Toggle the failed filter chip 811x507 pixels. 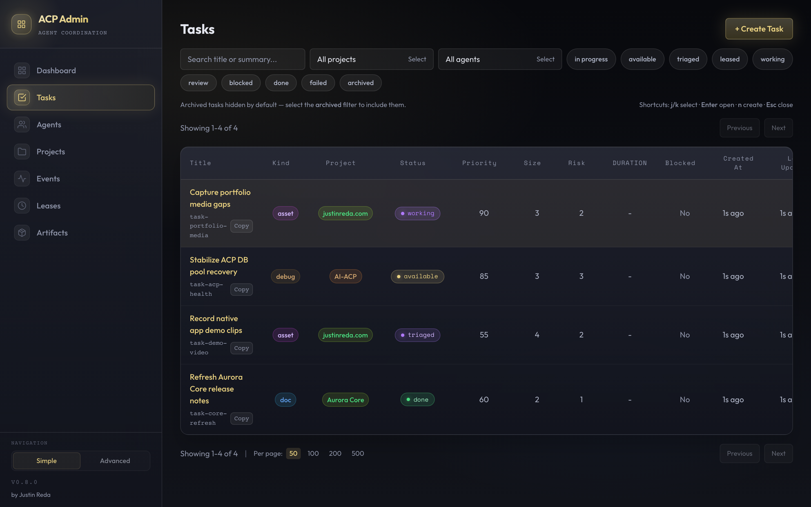pos(318,83)
